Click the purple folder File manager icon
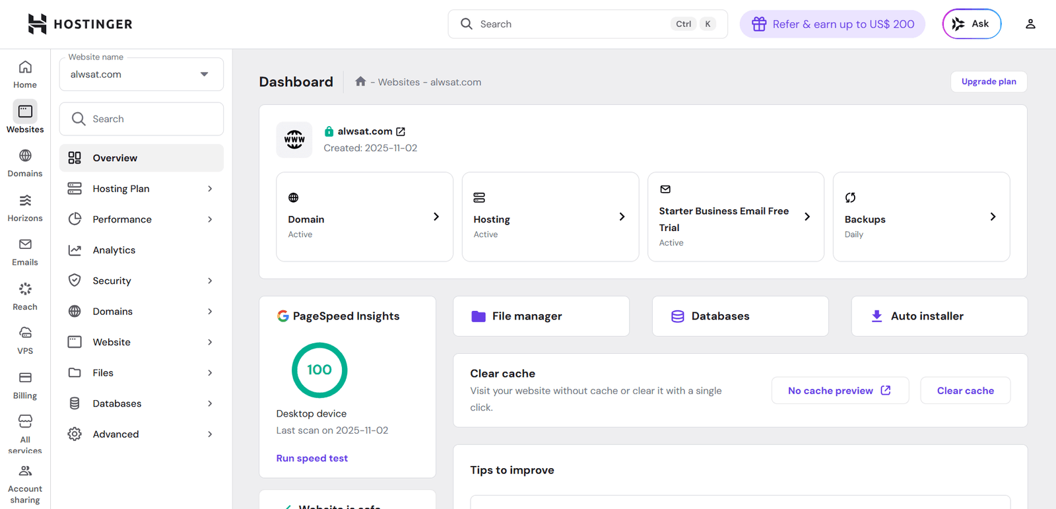The image size is (1056, 509). pyautogui.click(x=478, y=316)
